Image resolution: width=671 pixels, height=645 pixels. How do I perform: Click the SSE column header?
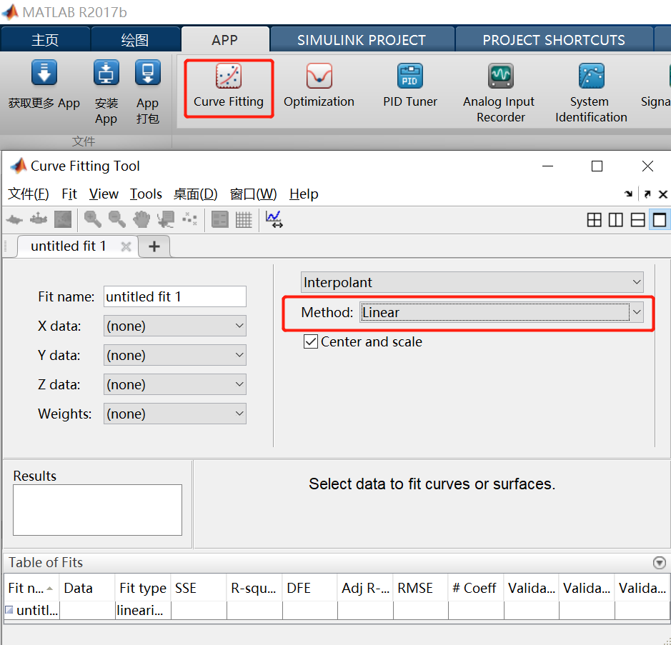tap(199, 588)
